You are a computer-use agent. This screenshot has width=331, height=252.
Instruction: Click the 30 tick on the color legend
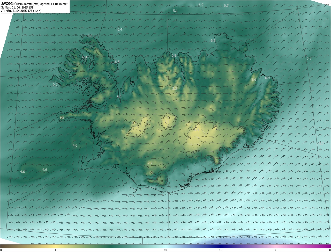pyautogui.click(x=276, y=250)
